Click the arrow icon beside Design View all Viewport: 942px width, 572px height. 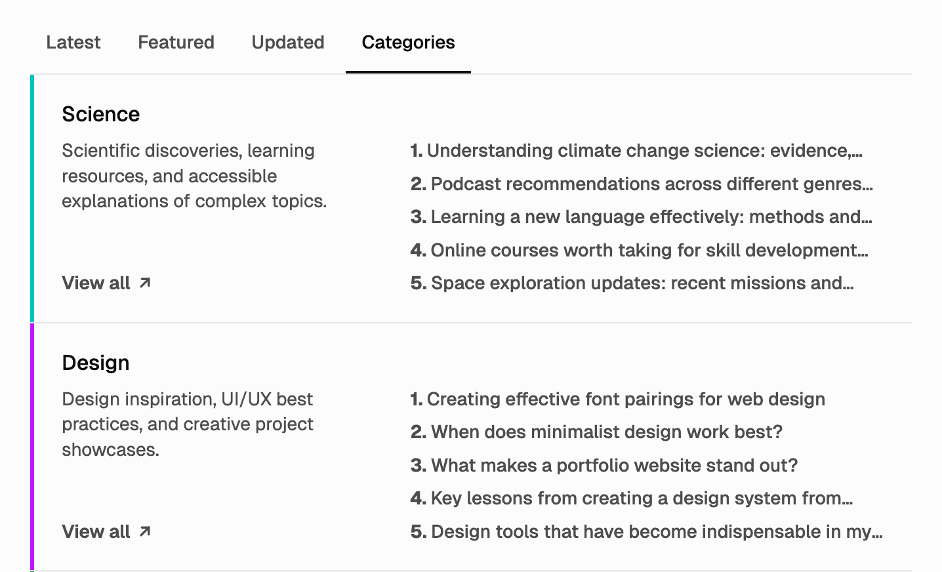point(145,531)
